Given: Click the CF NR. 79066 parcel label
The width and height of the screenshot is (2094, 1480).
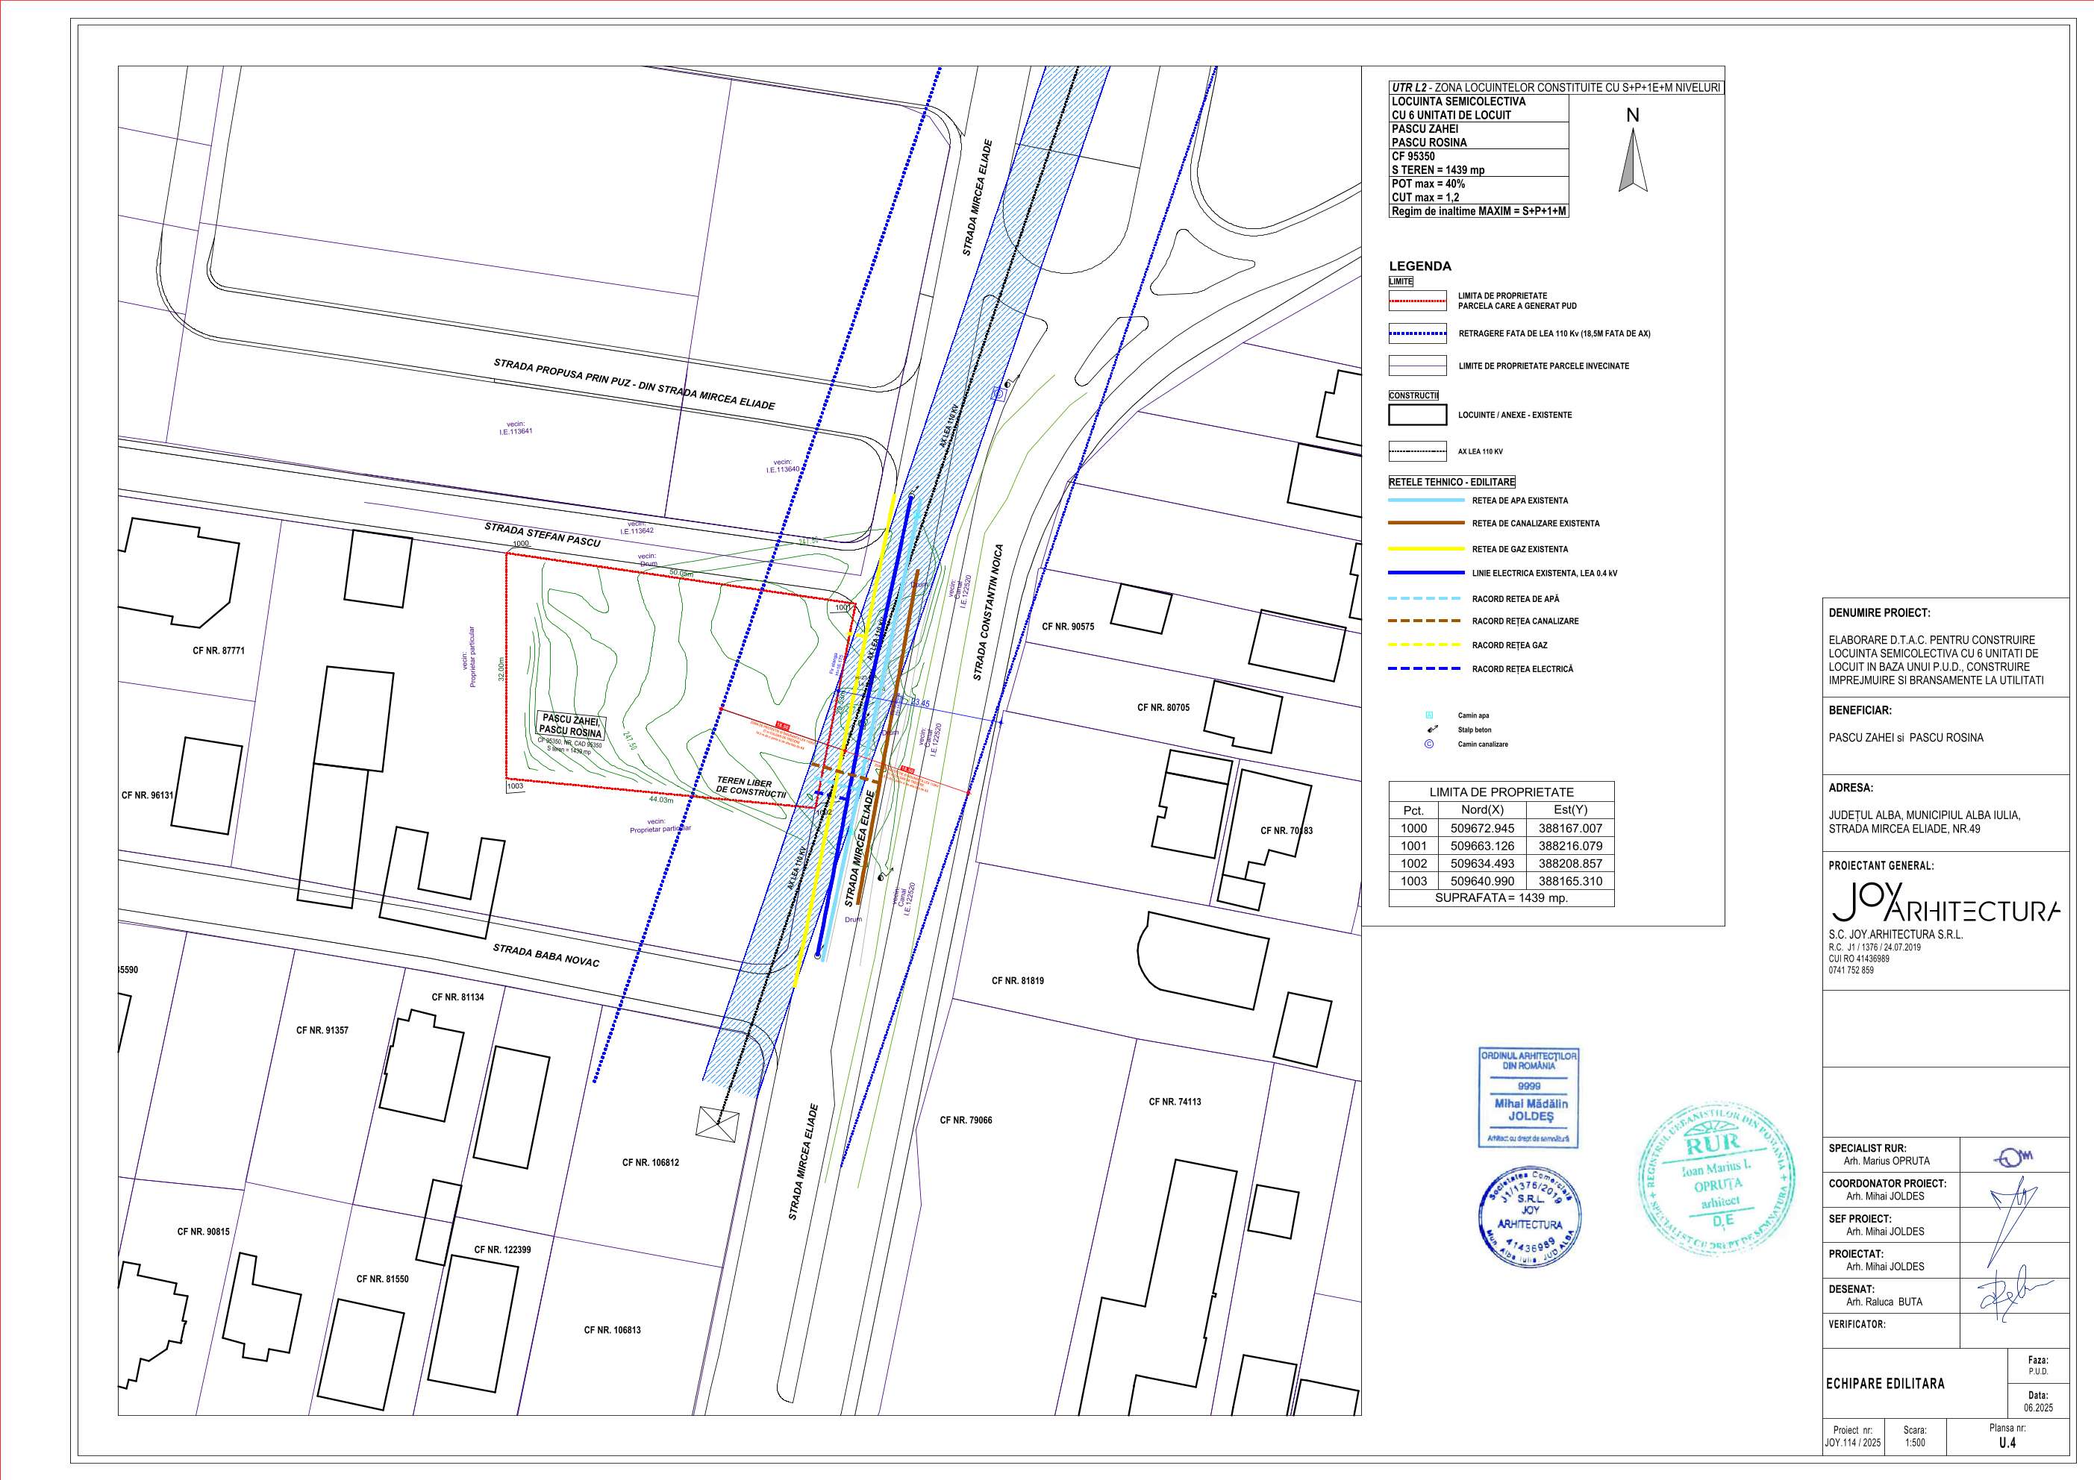Looking at the screenshot, I should coord(966,1120).
